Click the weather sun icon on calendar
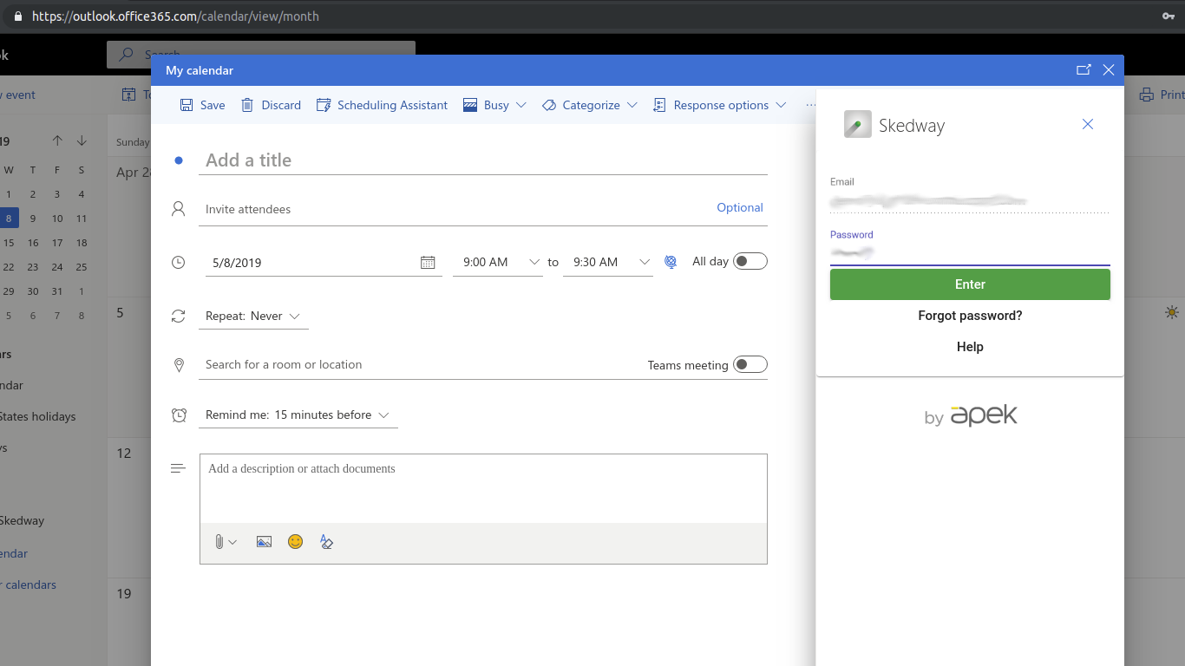1185x666 pixels. click(x=1172, y=312)
